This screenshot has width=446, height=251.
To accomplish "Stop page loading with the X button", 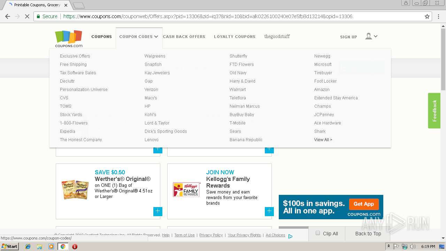I will (27, 16).
